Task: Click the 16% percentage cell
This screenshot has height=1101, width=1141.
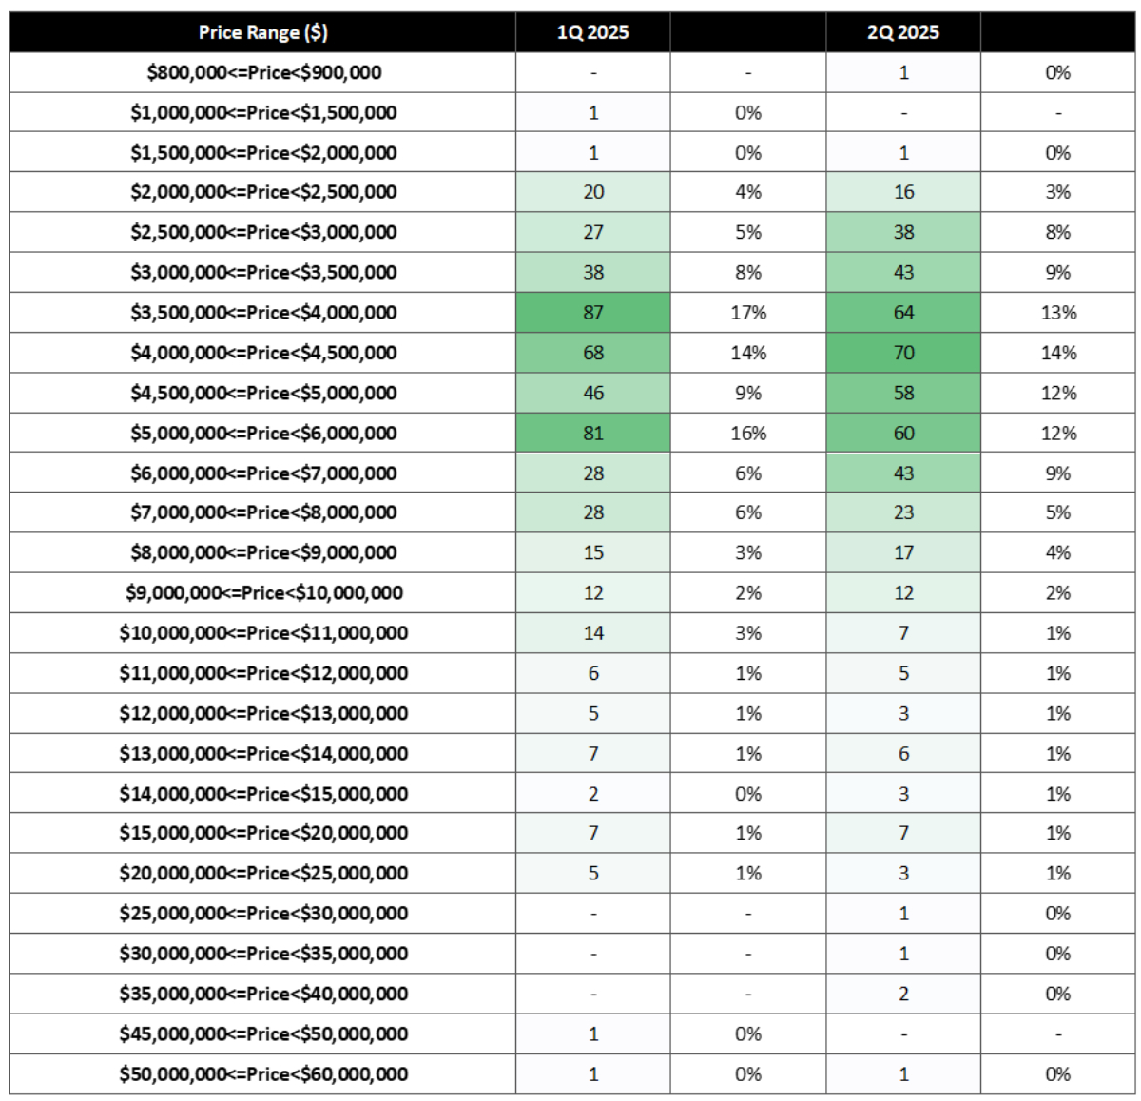Action: pyautogui.click(x=748, y=434)
